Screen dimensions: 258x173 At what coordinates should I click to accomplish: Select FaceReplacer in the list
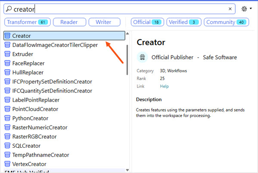(x=64, y=63)
